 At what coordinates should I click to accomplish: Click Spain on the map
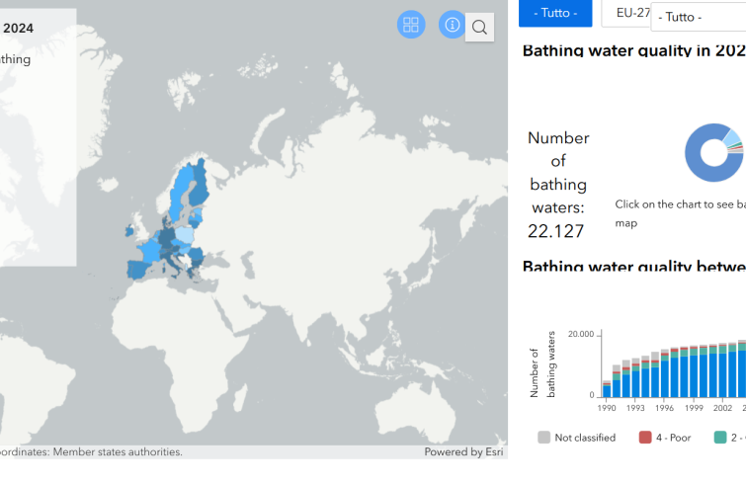pyautogui.click(x=135, y=268)
